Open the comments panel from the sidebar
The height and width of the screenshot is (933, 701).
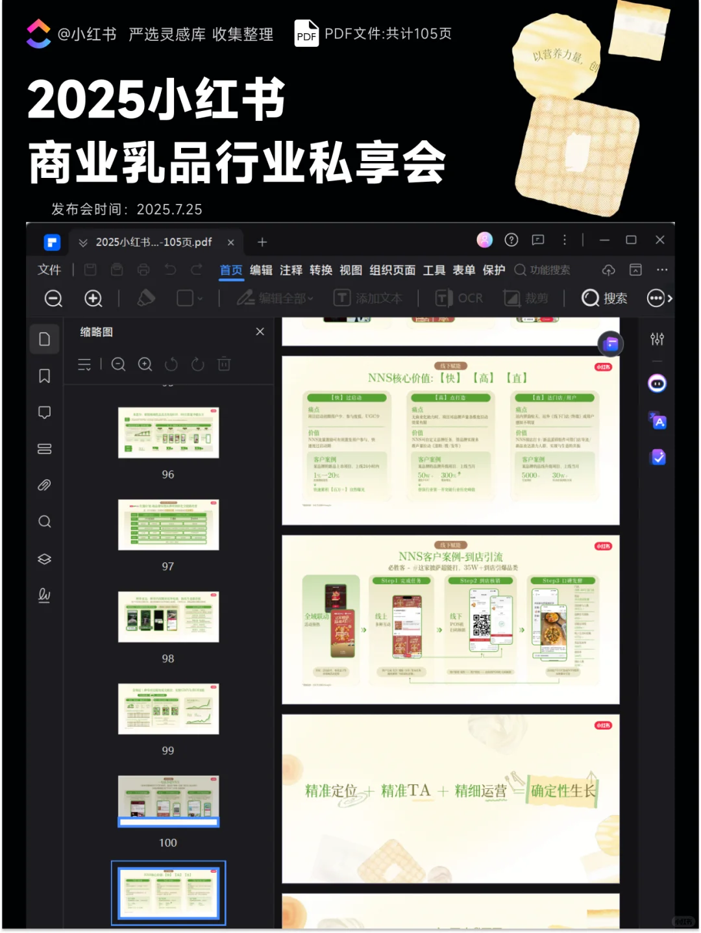coord(44,412)
